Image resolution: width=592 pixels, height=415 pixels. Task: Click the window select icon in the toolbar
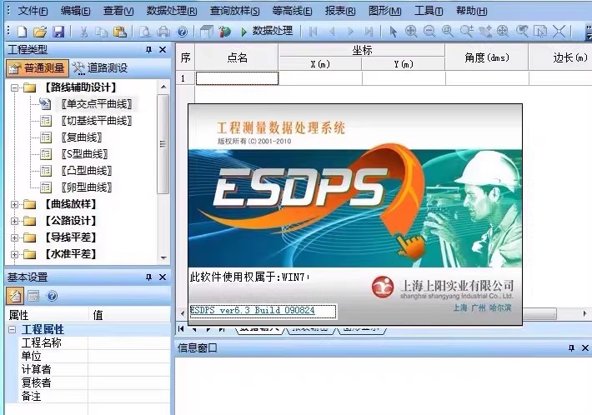tap(540, 32)
